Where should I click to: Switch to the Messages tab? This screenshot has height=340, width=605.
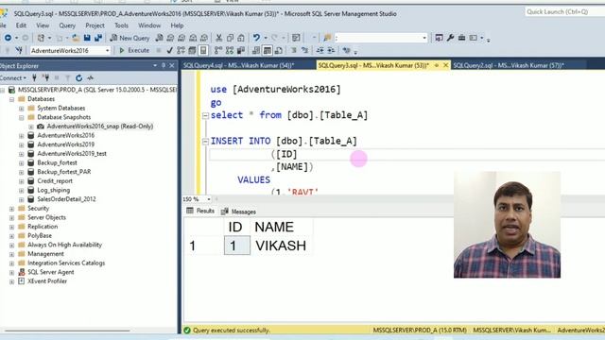pyautogui.click(x=239, y=212)
